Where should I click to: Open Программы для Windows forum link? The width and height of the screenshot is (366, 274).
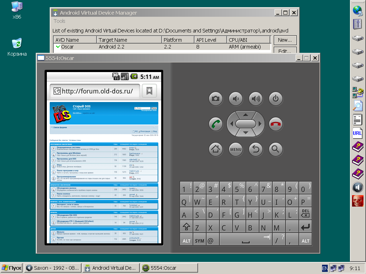[x=69, y=153]
